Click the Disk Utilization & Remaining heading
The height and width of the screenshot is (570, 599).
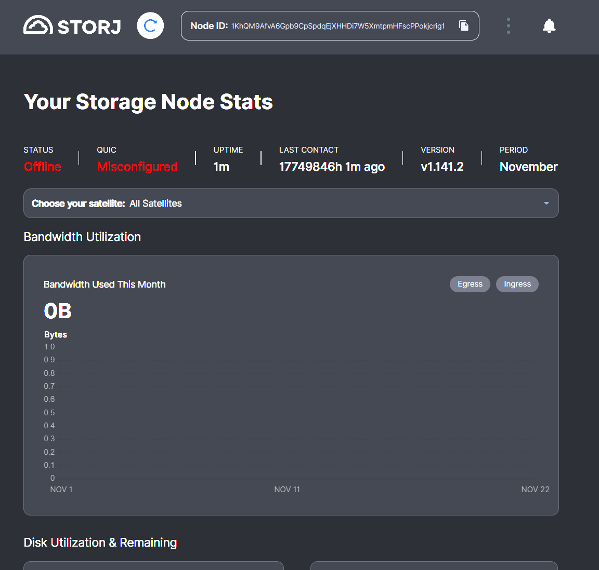[100, 542]
